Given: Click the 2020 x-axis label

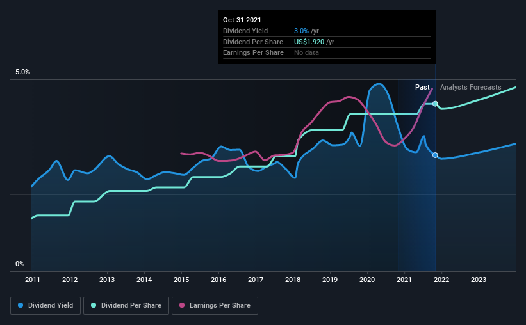Looking at the screenshot, I should [367, 280].
